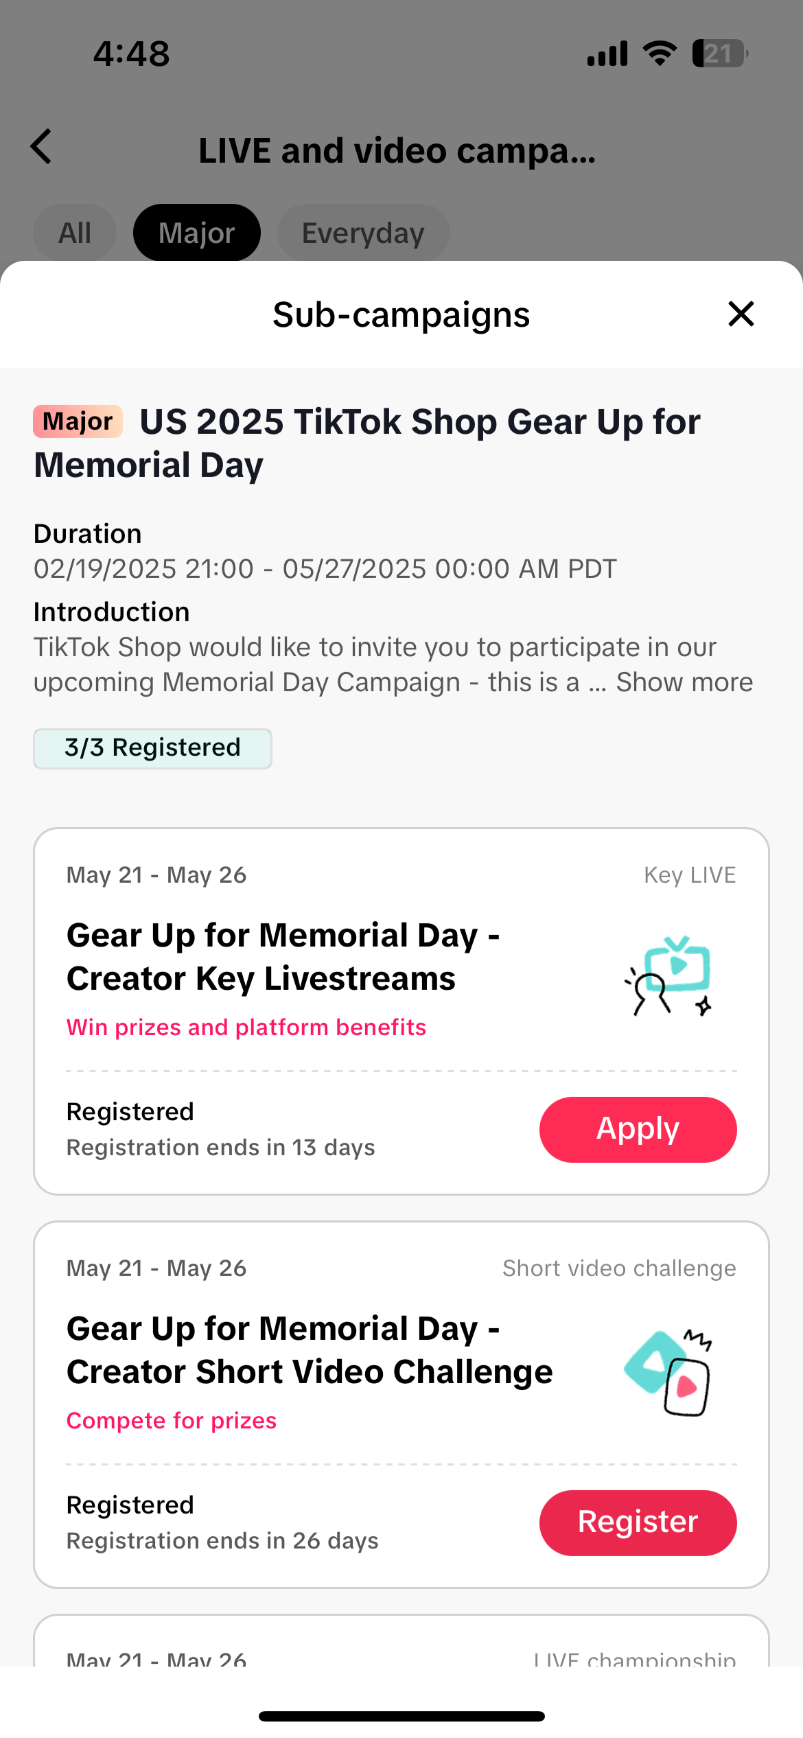
Task: Open Creator Short Video Challenge title
Action: point(310,1350)
